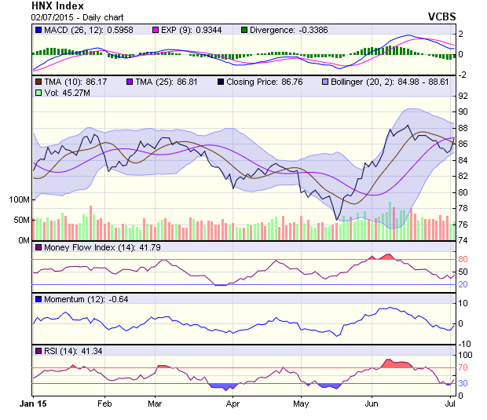Select the purple TMA (25) legend swatch
This screenshot has height=420, width=487.
[x=129, y=81]
